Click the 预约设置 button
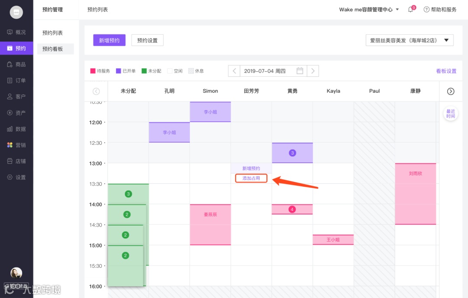 click(147, 40)
